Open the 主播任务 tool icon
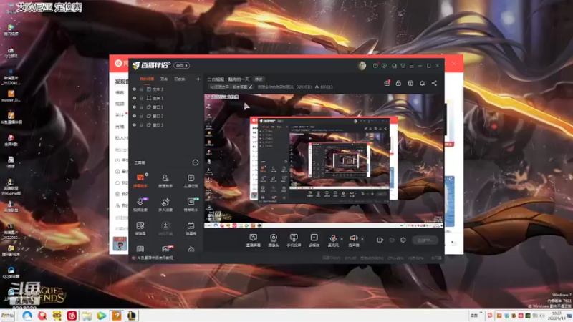Image resolution: width=573 pixels, height=322 pixels. point(191,181)
